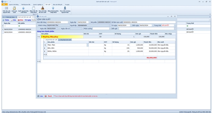213x113 pixels.
Task: Click the Lưu save button
Action: point(40,96)
